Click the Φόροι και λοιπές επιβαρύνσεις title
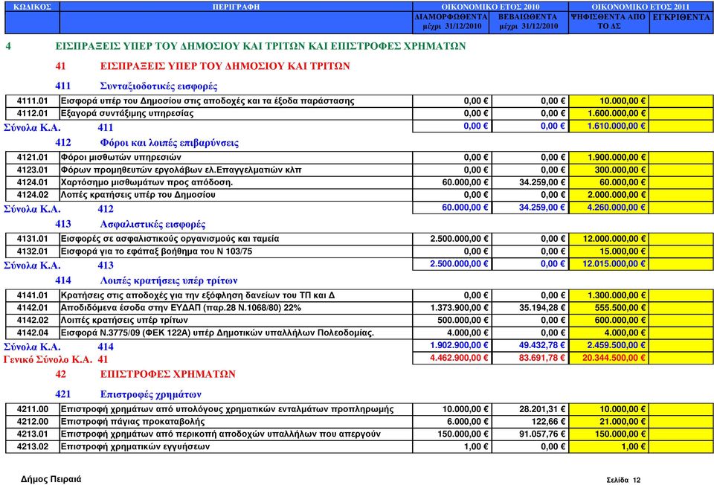Screen dimensions: 714x485 tap(169, 143)
